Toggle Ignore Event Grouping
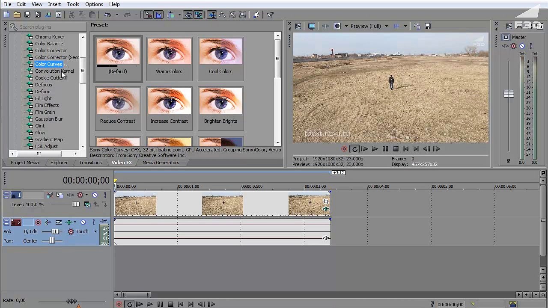 [199, 15]
